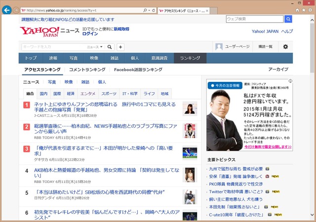Select the 意識調査 navigation tab
316x222 pixels.
pyautogui.click(x=159, y=58)
